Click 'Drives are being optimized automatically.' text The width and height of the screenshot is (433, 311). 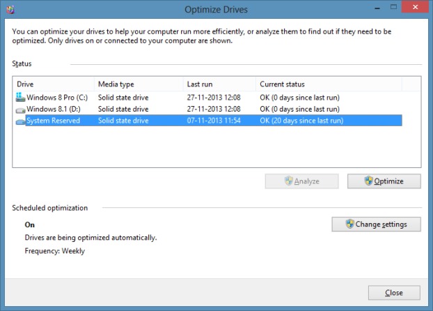pos(90,238)
